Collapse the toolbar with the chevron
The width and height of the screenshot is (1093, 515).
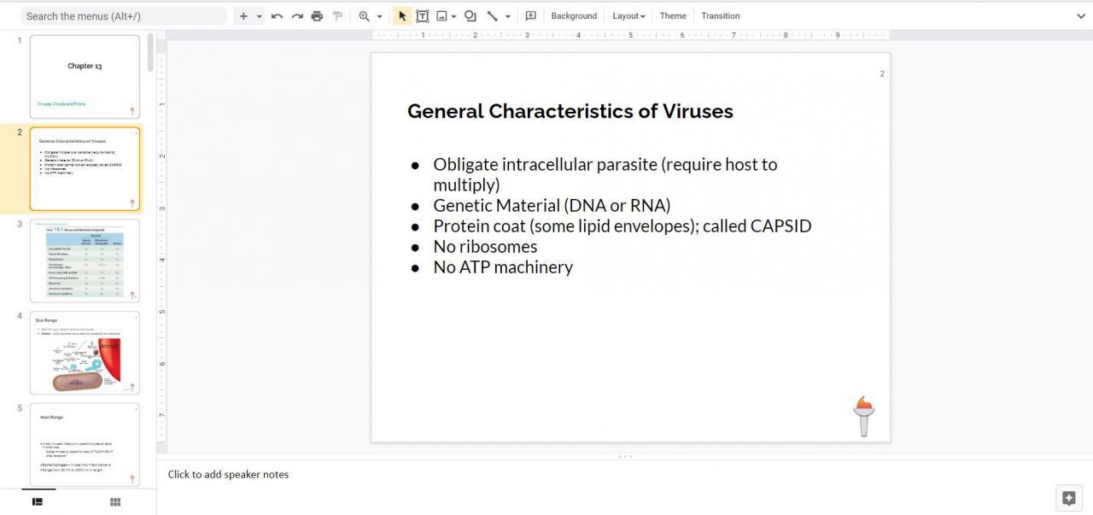pos(1081,16)
